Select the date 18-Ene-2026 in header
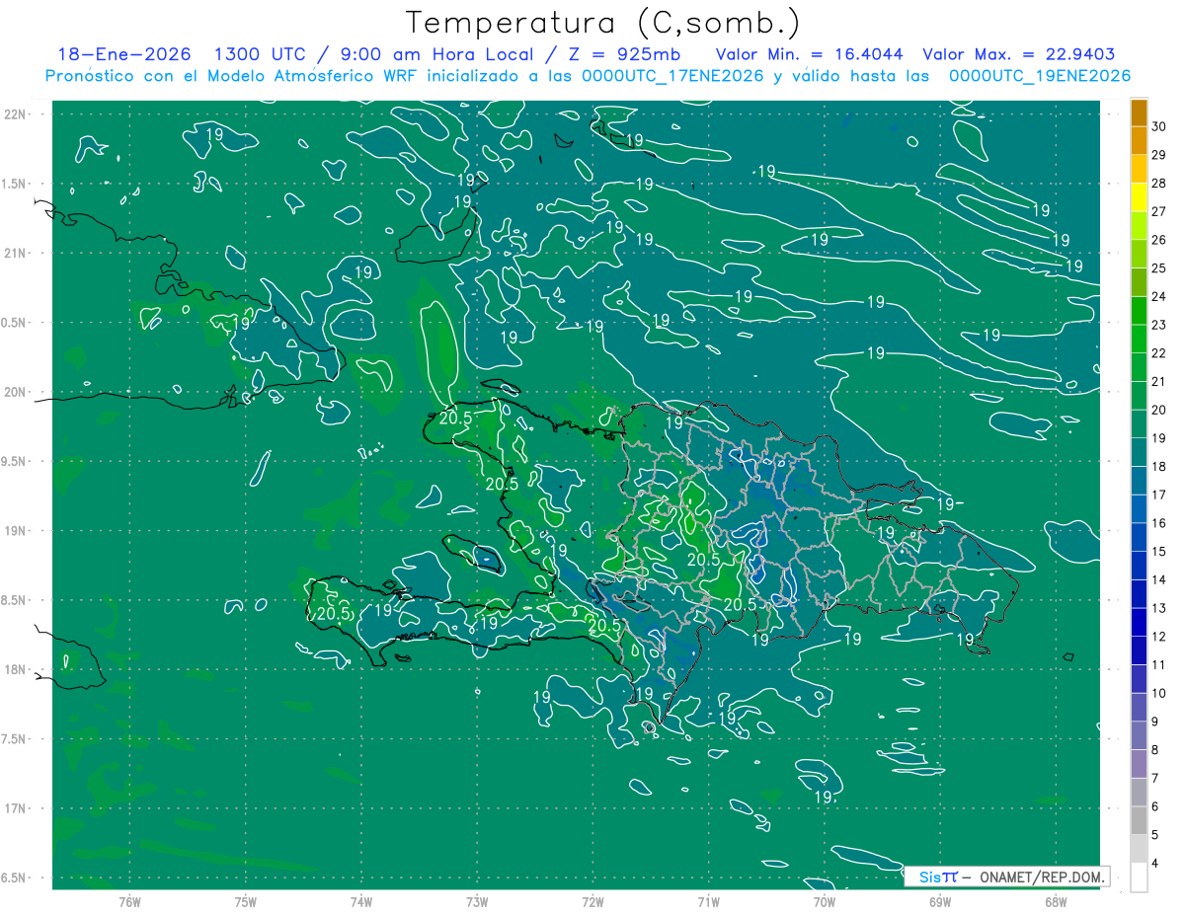Screen dimensions: 1185x915 (124, 54)
